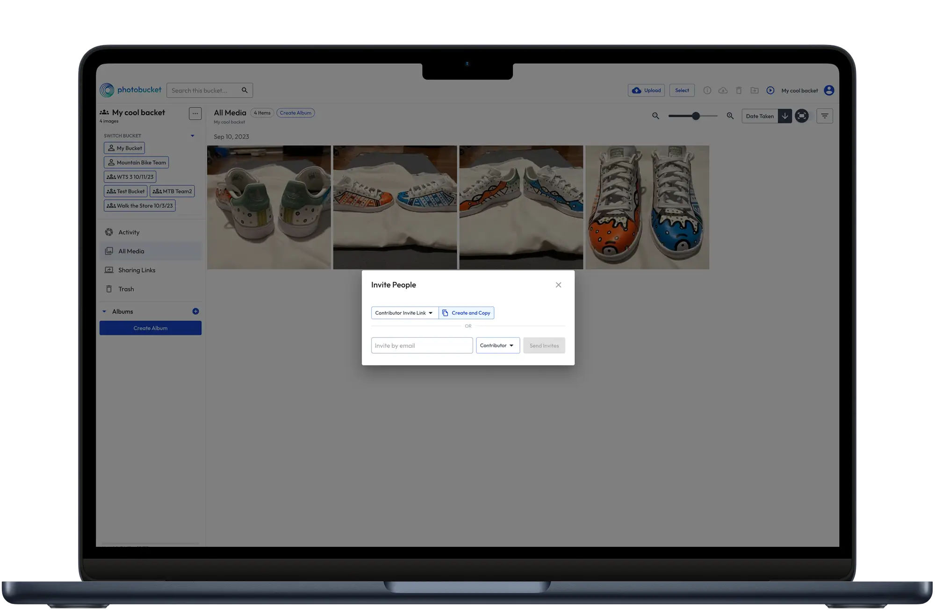Switch to Mountain Bike Team bucket
This screenshot has height=610, width=935.
click(x=137, y=163)
